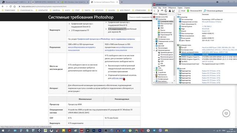The width and height of the screenshot is (237, 133).
Task: Expand the Операционная система tree node
Action: [154, 41]
